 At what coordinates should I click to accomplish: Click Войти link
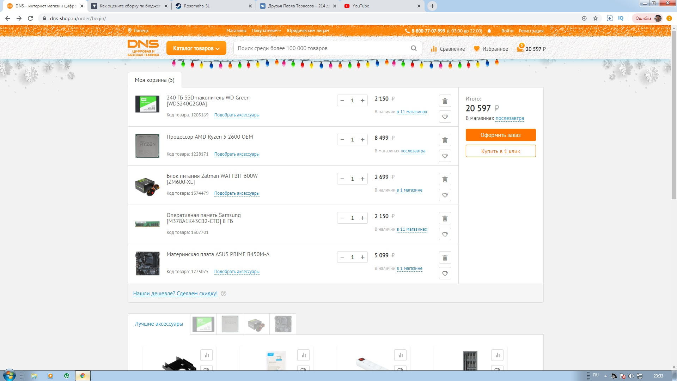click(x=507, y=31)
